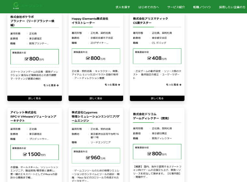247x182 pixels.
Task: Open the Happy Elements イラストレーター job title
Action: click(x=90, y=21)
